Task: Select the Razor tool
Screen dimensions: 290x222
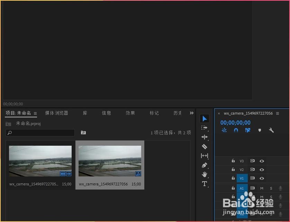Action: click(x=205, y=146)
